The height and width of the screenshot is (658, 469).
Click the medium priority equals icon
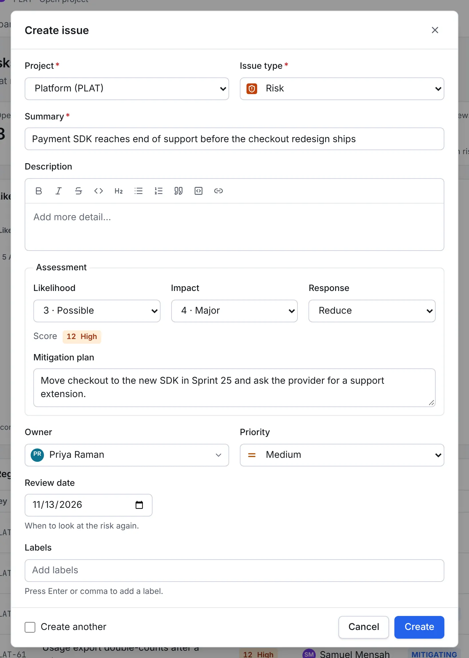click(x=252, y=455)
